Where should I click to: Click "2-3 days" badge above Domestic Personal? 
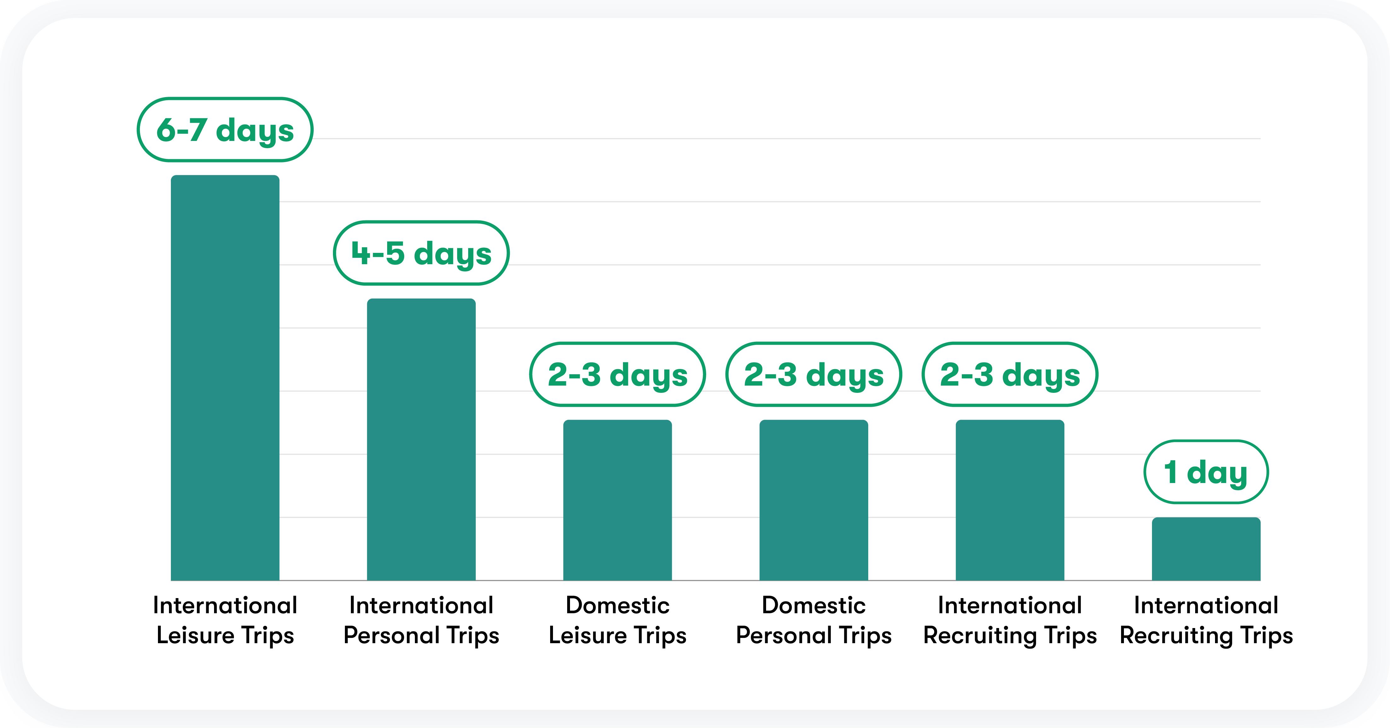click(814, 374)
